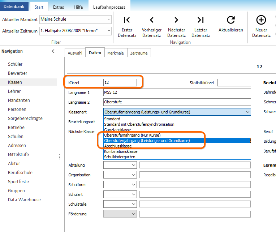Open the Datenbank menu
The image size is (276, 232).
14,7
